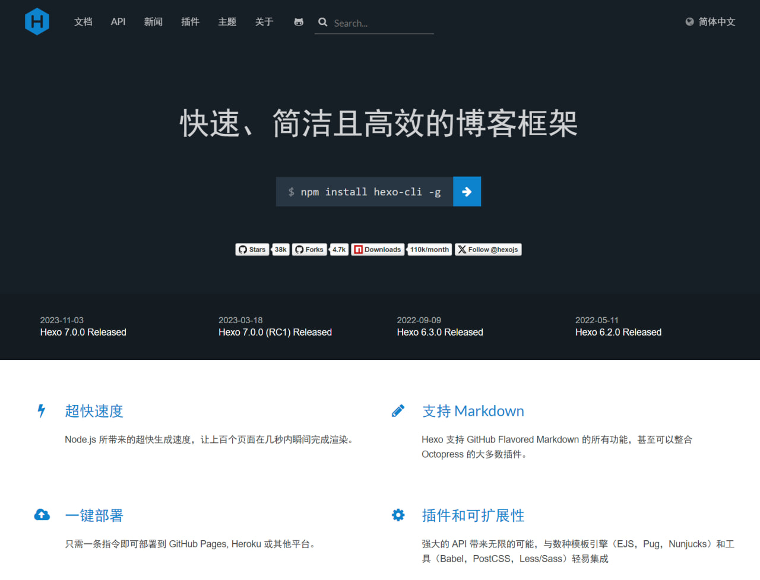Open the npm Downloads badge
This screenshot has width=760, height=580.
[378, 250]
